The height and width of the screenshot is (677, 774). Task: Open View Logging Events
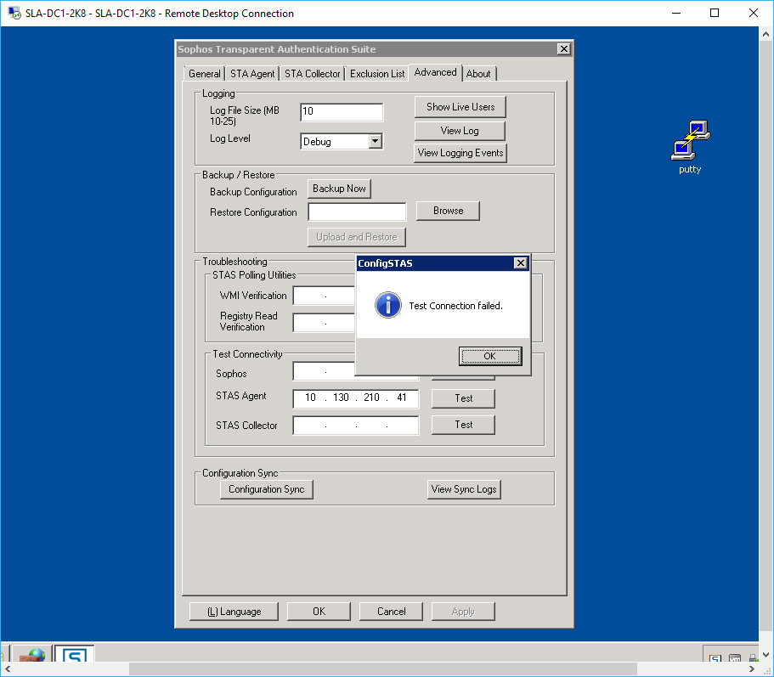pos(460,153)
